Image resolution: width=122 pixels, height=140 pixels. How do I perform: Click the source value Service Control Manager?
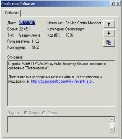click(x=83, y=23)
